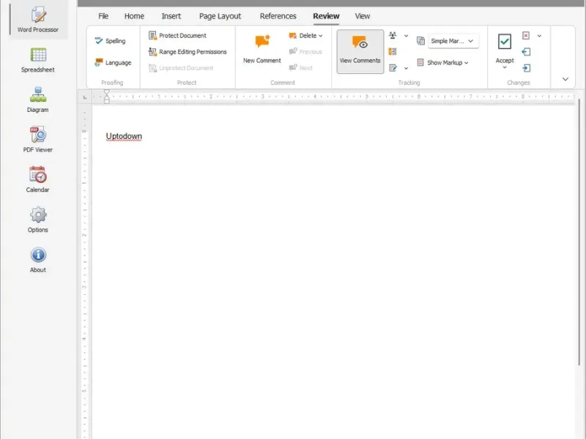
Task: Open Range Editing Permissions
Action: pyautogui.click(x=188, y=51)
